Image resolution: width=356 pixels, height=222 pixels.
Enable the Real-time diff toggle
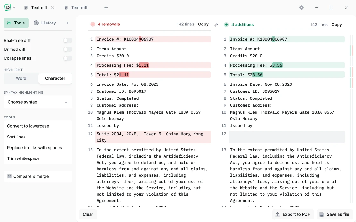pyautogui.click(x=67, y=40)
